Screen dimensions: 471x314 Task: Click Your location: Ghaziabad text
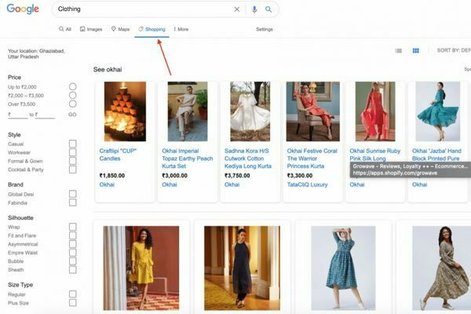(x=36, y=54)
